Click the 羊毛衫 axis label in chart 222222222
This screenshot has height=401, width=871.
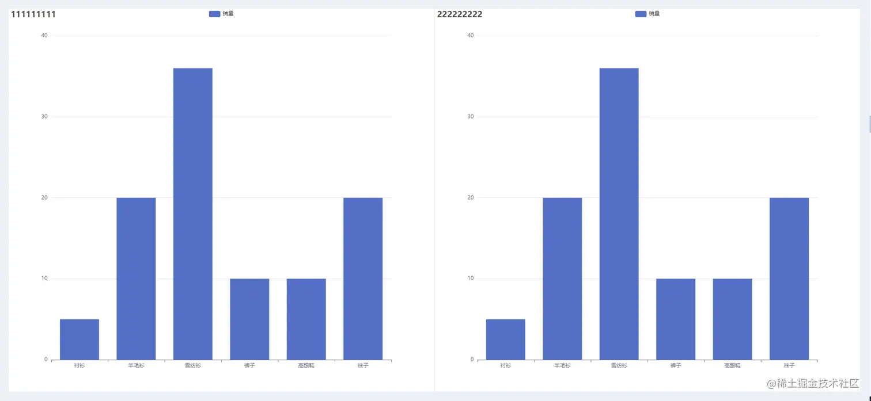(562, 366)
